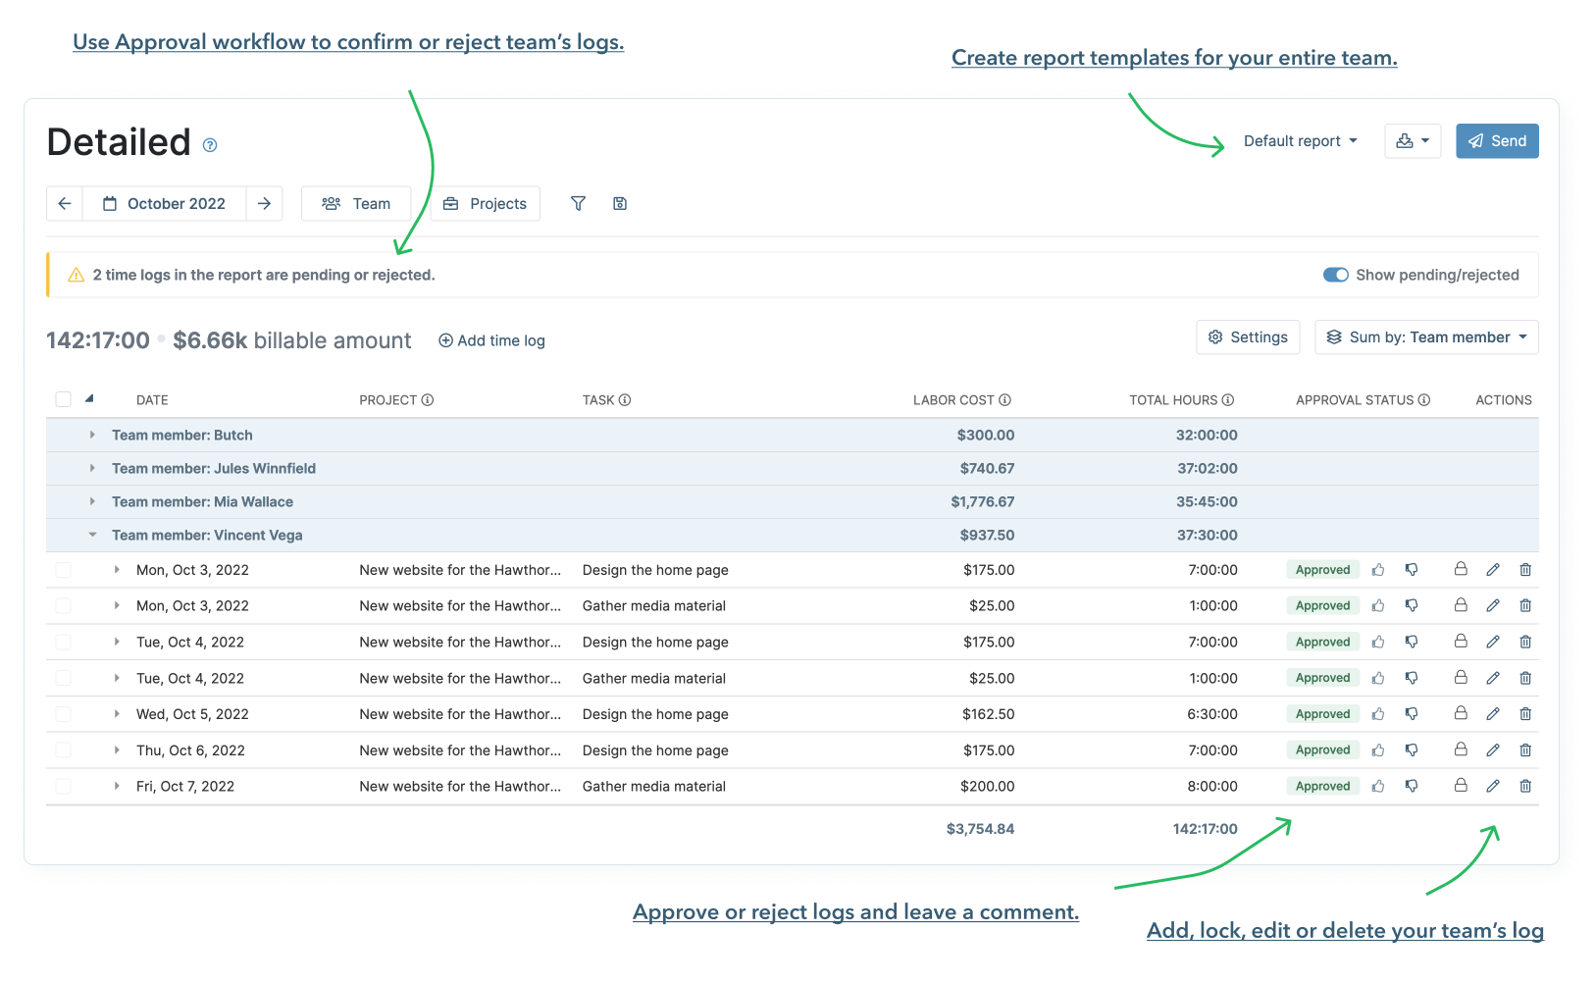Collapse Team member: Vincent Vega group
The image size is (1595, 981).
(92, 535)
